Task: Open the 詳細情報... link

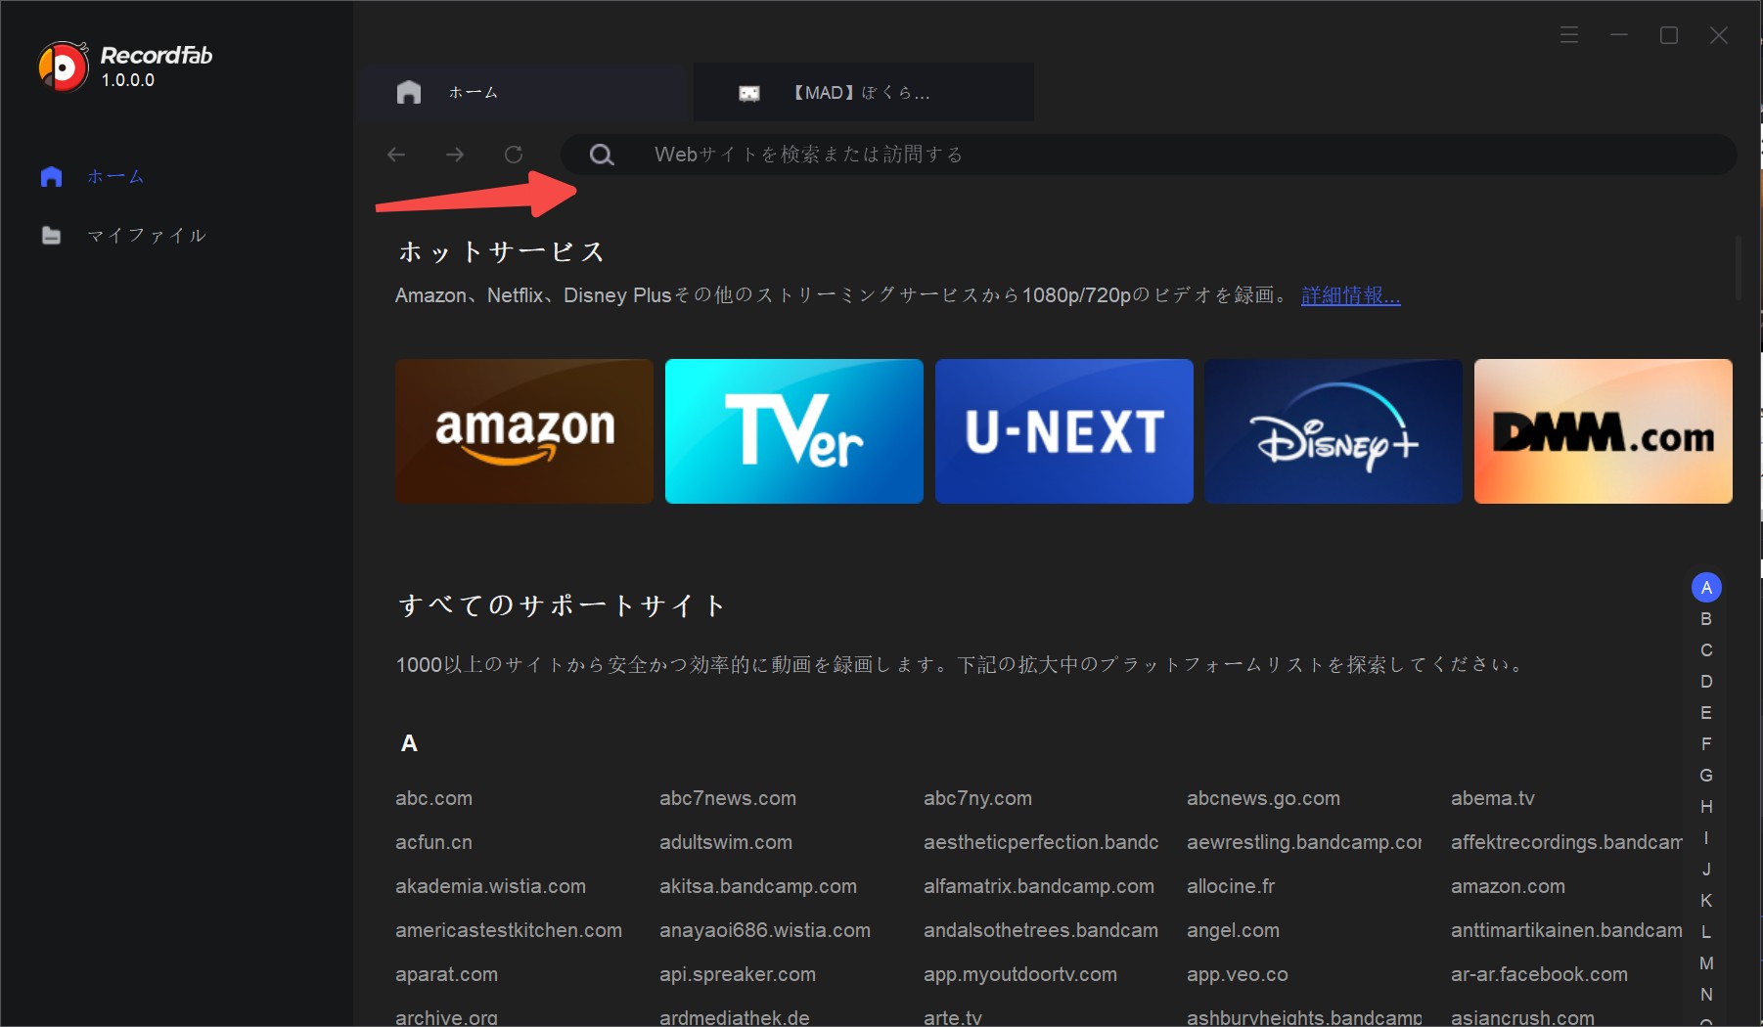Action: 1351,295
